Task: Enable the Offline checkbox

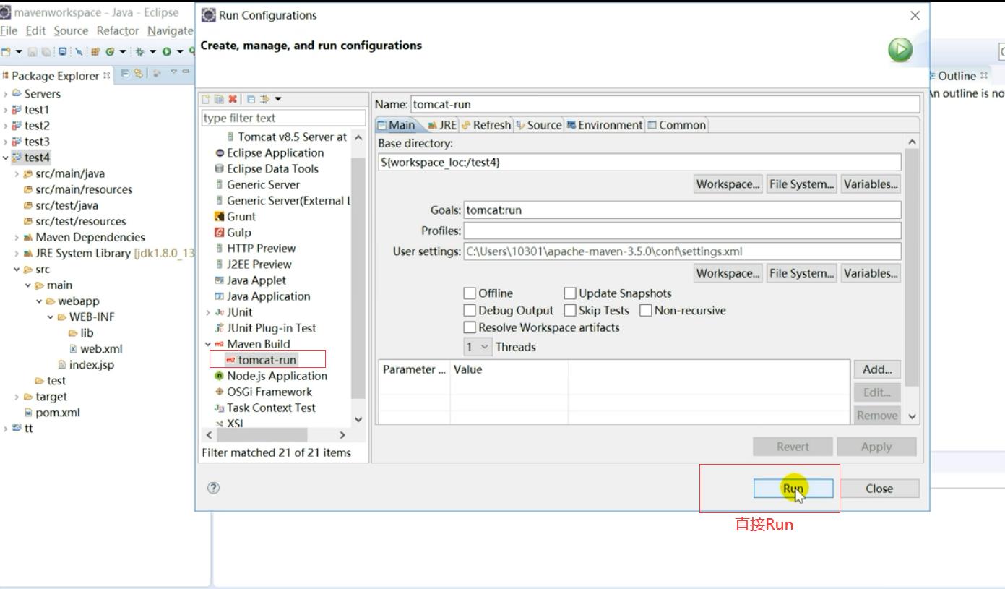Action: pyautogui.click(x=470, y=293)
